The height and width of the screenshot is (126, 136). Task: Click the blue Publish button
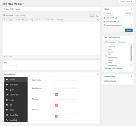tap(129, 30)
